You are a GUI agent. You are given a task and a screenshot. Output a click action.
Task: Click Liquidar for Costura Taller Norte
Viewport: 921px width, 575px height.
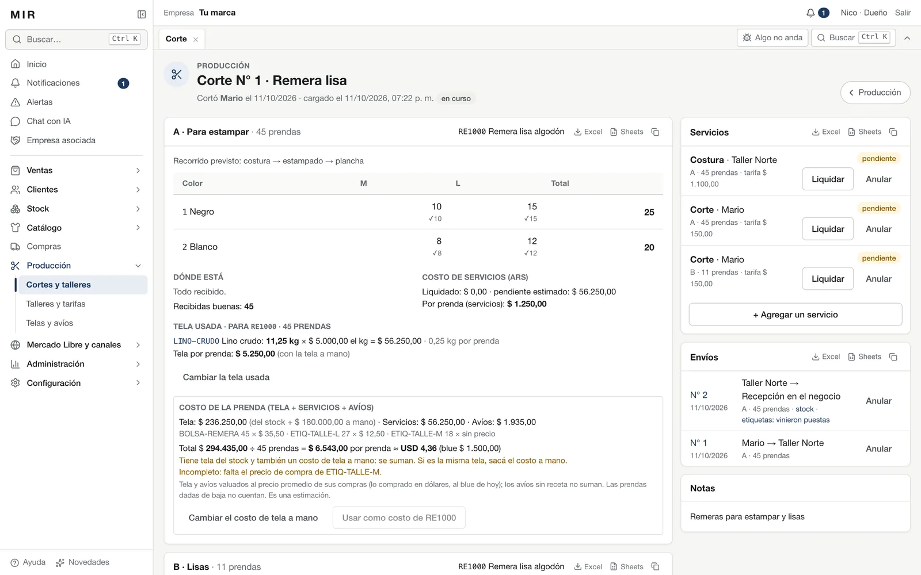click(x=828, y=179)
